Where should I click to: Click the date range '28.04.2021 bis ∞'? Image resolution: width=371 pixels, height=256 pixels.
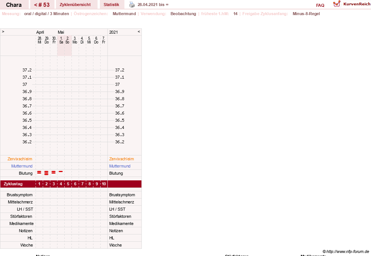(153, 5)
